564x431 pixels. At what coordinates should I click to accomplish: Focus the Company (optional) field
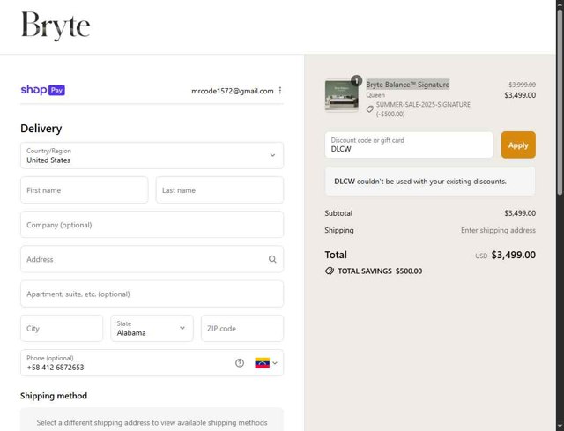(x=152, y=225)
